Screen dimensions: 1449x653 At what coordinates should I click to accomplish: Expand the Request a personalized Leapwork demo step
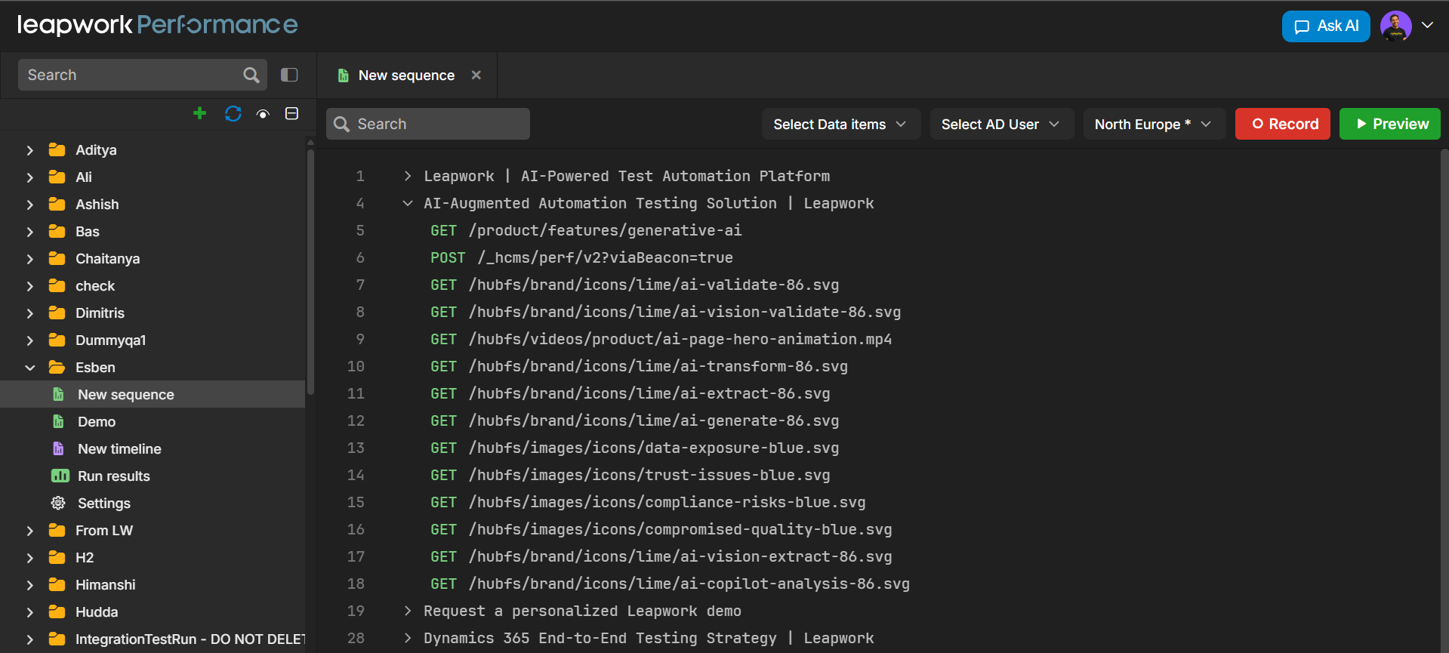point(408,611)
